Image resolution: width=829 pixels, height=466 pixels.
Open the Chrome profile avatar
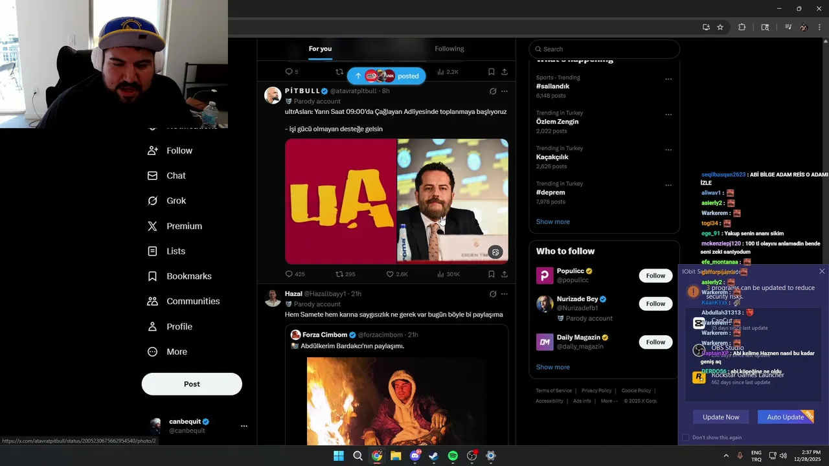(x=804, y=27)
